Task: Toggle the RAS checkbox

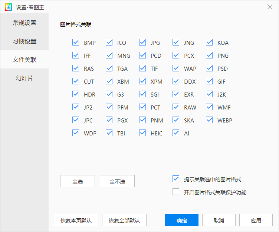Action: (76, 68)
